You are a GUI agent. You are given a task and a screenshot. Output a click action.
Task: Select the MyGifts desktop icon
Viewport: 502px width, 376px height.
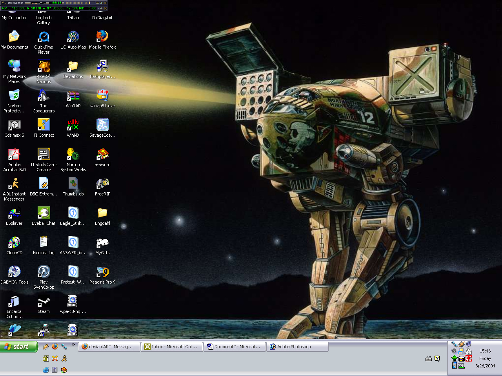pyautogui.click(x=102, y=246)
